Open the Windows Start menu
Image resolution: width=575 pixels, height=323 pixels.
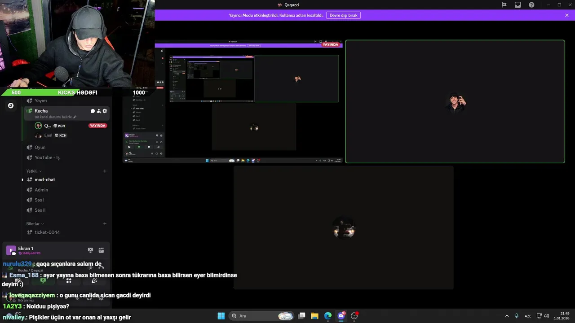tap(221, 316)
